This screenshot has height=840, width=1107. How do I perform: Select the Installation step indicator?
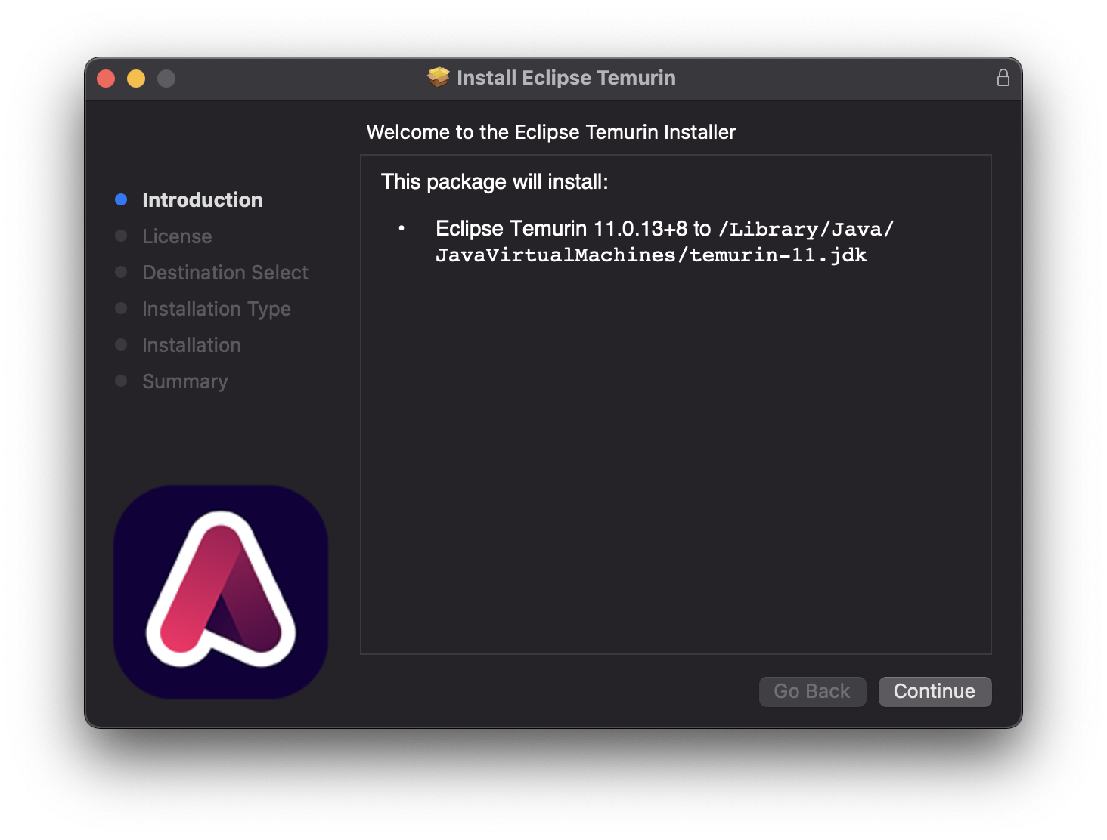pyautogui.click(x=121, y=344)
